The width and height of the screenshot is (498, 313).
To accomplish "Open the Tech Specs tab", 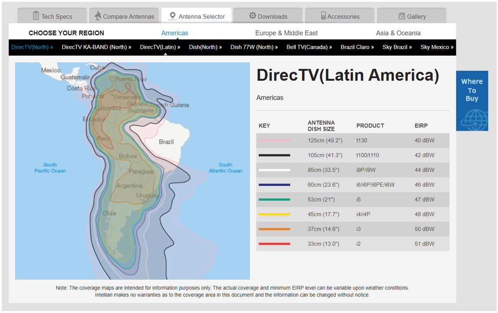I will [x=52, y=16].
